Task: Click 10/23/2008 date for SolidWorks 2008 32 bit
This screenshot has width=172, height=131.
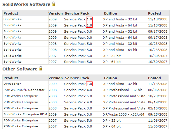Action: pyautogui.click(x=158, y=44)
